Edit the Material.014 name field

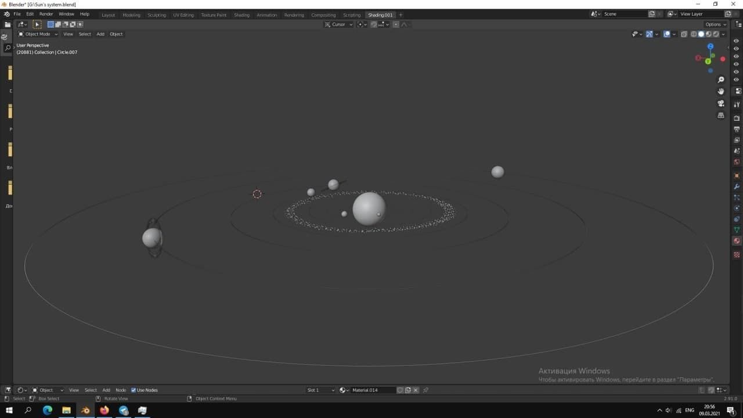click(373, 390)
